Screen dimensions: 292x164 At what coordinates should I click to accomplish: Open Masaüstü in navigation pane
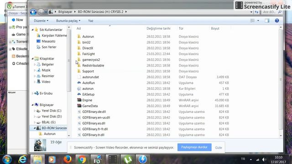48,41
